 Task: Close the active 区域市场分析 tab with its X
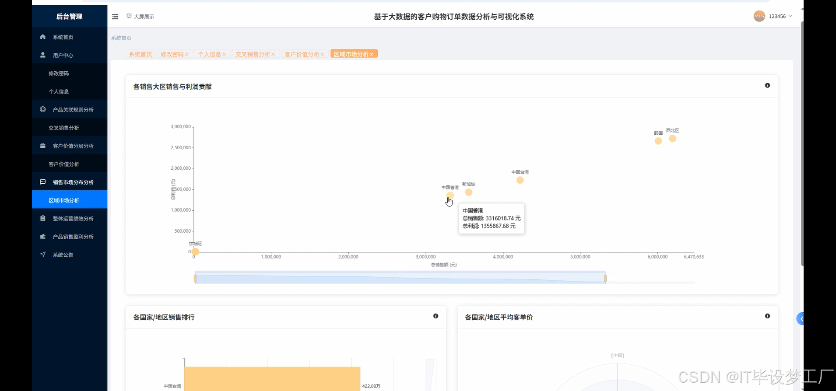point(371,54)
